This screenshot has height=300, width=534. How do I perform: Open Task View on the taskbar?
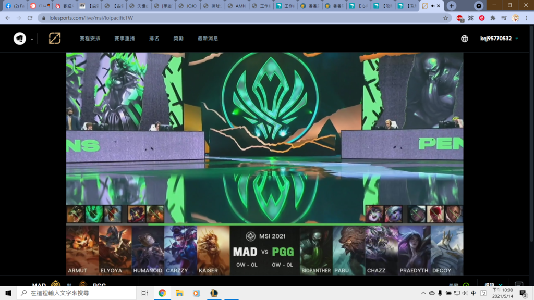pos(144,293)
